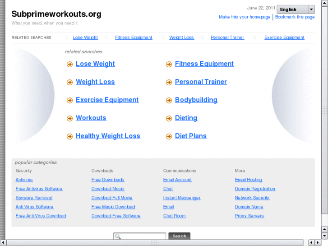Open the Free Music Download link
This screenshot has width=328, height=246.
tap(113, 207)
